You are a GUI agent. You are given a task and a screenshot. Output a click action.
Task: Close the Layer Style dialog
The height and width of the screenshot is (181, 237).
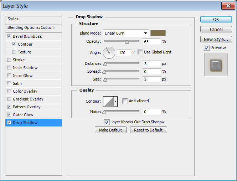227,6
